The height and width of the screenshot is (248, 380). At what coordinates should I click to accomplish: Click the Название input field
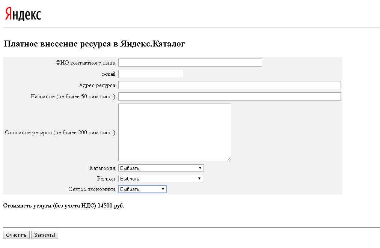229,96
